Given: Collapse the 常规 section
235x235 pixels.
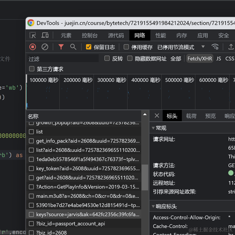Looking at the screenshot, I should click(x=153, y=128).
